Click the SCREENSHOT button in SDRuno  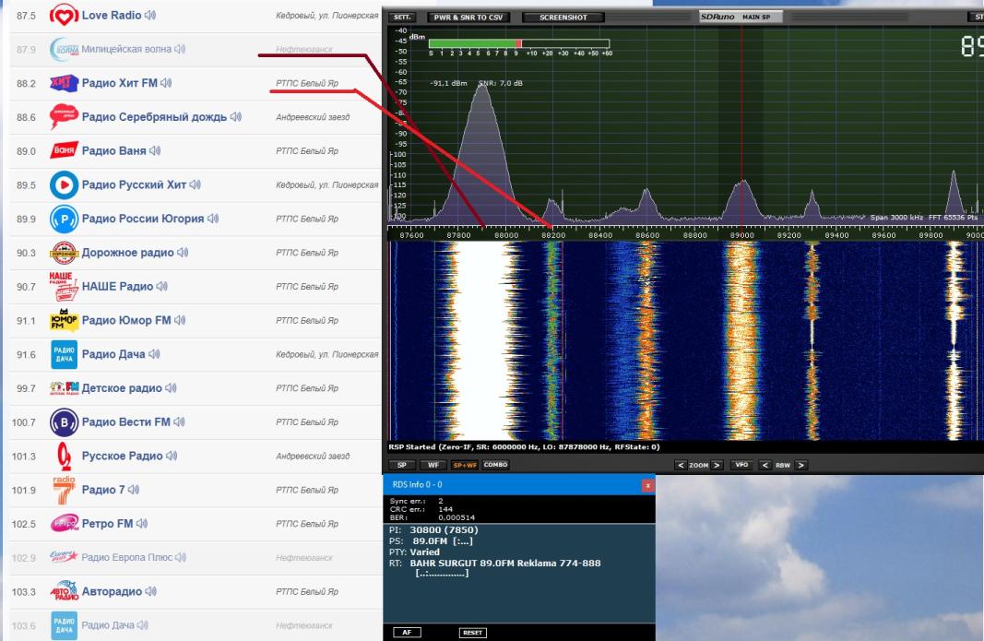[563, 17]
